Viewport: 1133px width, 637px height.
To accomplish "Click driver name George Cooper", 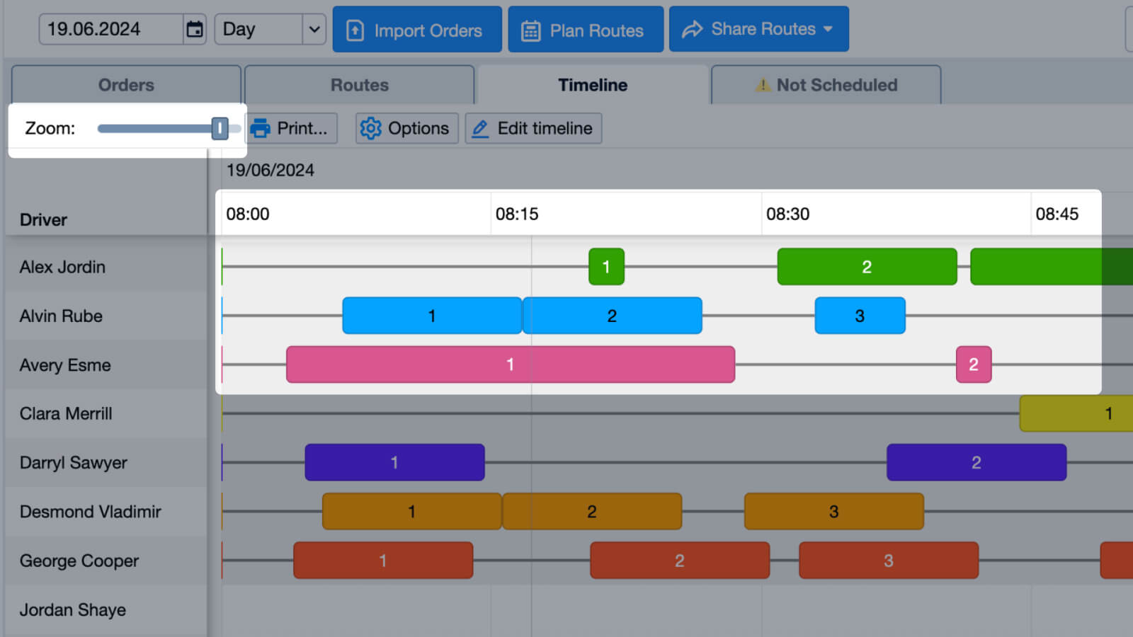I will [x=79, y=561].
